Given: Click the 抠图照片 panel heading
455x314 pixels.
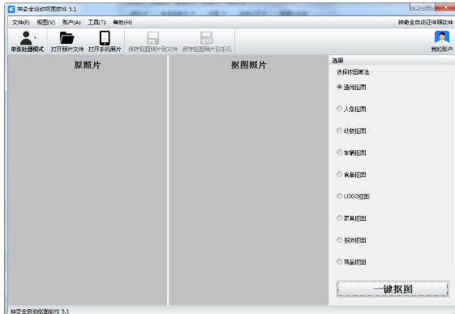Looking at the screenshot, I should pos(248,65).
